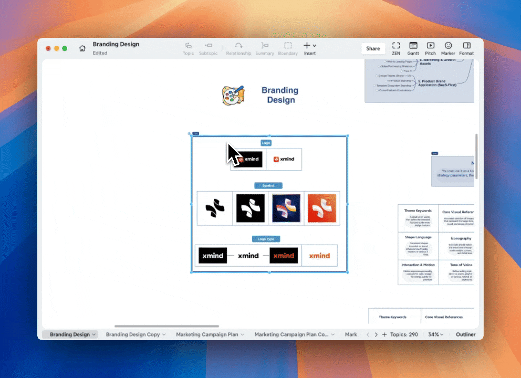
Task: Open the Outliner view
Action: pyautogui.click(x=465, y=334)
